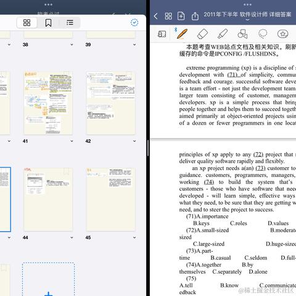296x296 pixels.
Task: Click answer option '(72)A.small-sized'
Action: (x=207, y=230)
